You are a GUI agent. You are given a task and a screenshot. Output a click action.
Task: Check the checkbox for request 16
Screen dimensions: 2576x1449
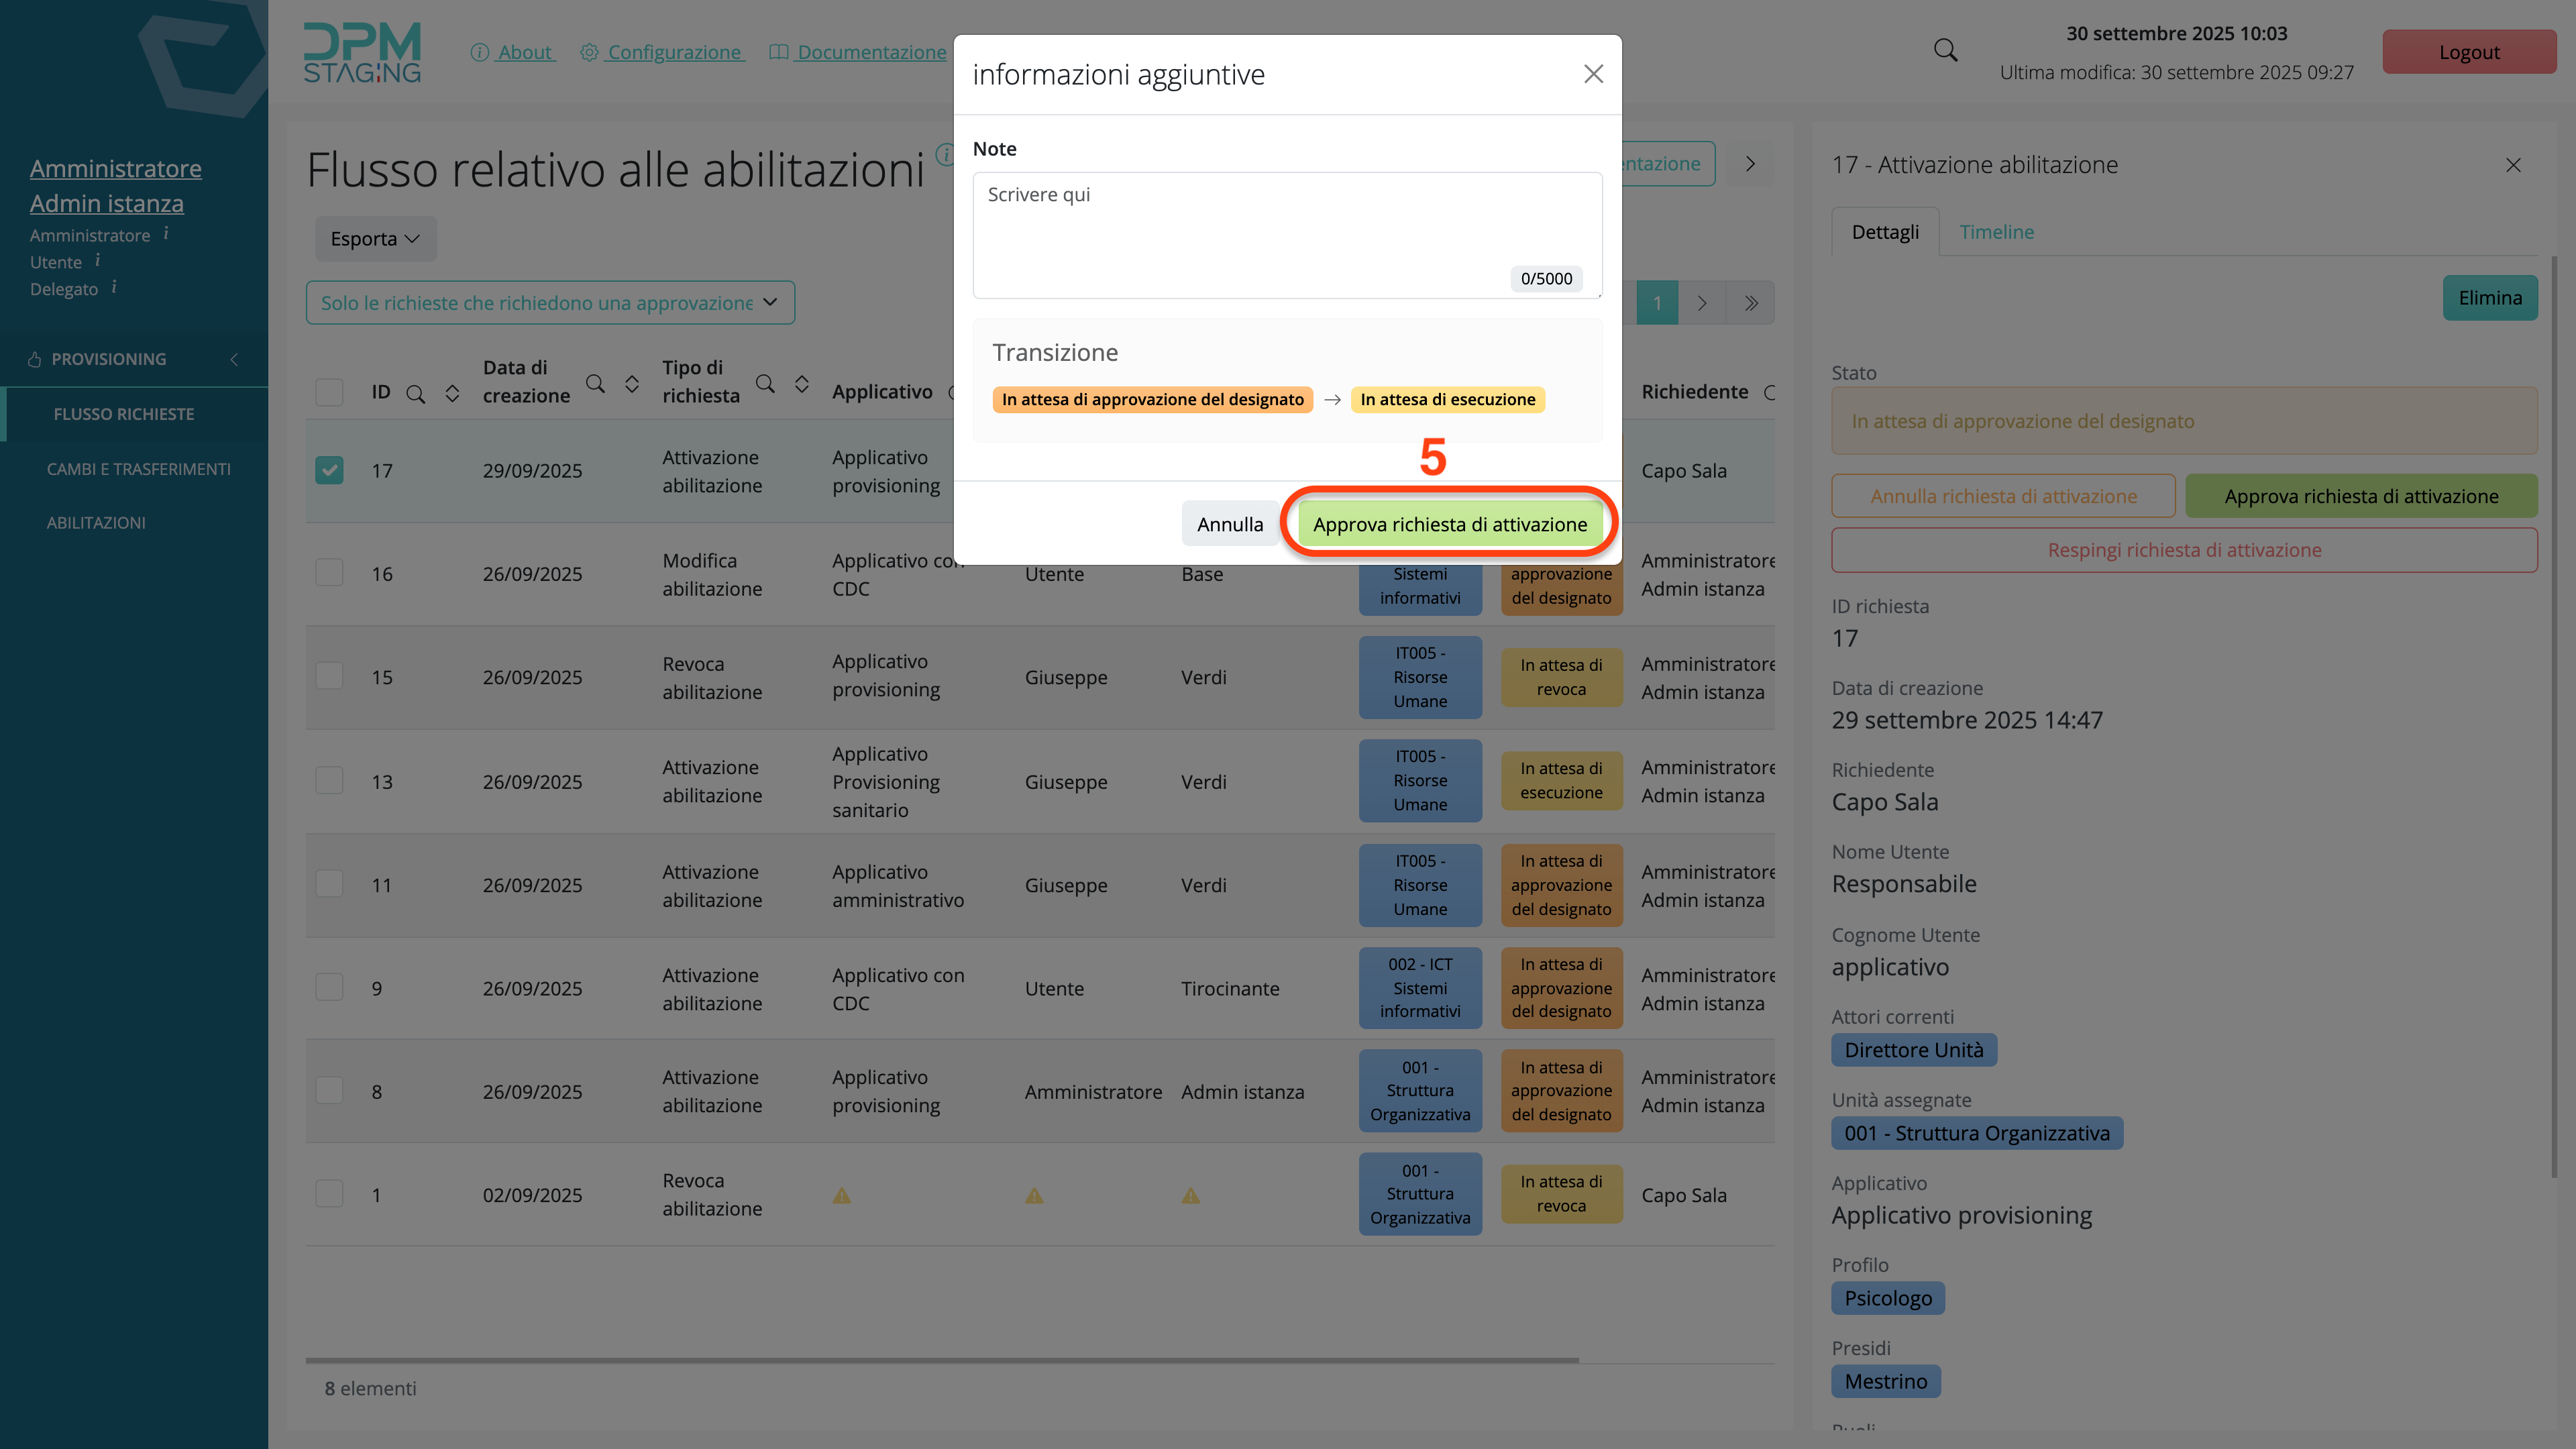[329, 573]
